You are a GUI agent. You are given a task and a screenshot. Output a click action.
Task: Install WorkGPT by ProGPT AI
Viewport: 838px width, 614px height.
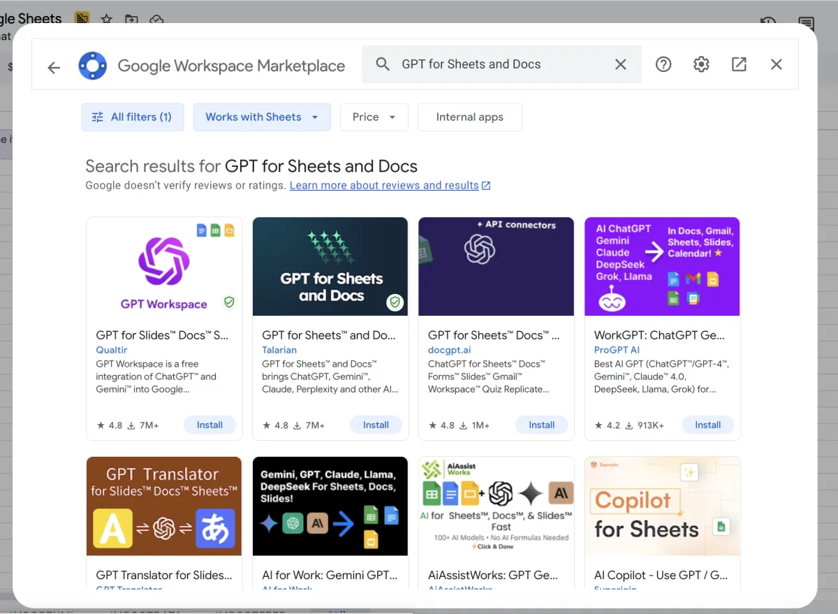point(708,425)
